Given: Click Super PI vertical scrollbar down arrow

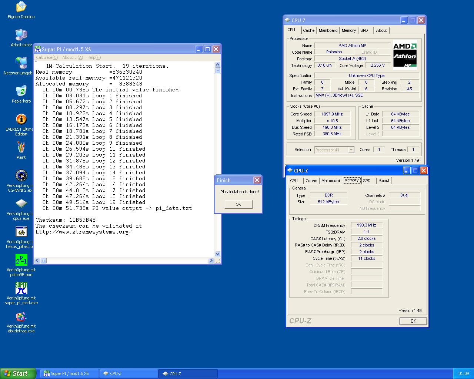Looking at the screenshot, I should [x=218, y=254].
